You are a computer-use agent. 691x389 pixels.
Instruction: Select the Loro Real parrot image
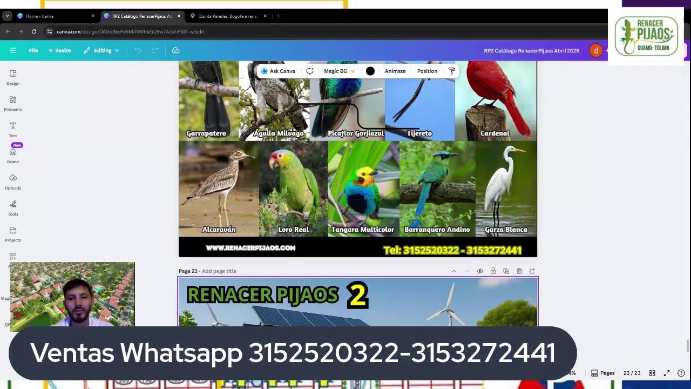tap(293, 189)
